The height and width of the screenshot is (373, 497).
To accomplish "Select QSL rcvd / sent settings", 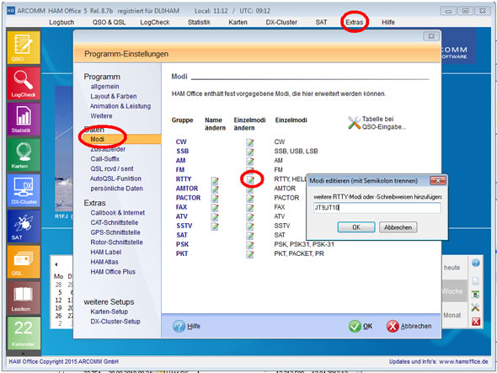I will point(112,169).
